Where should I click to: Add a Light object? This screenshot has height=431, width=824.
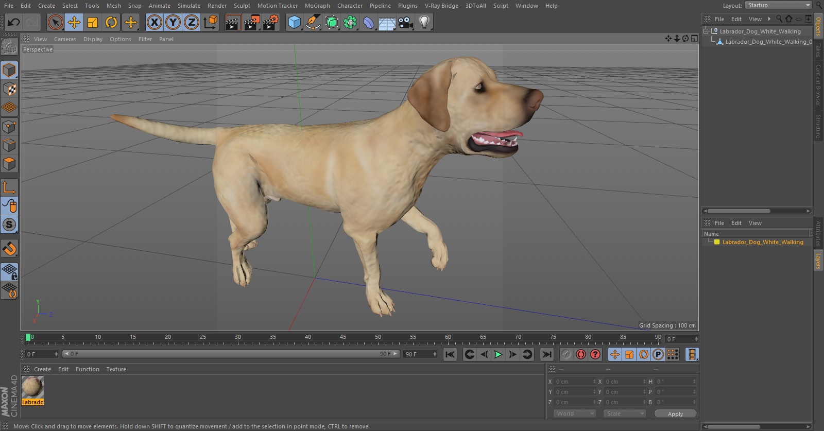pyautogui.click(x=424, y=22)
